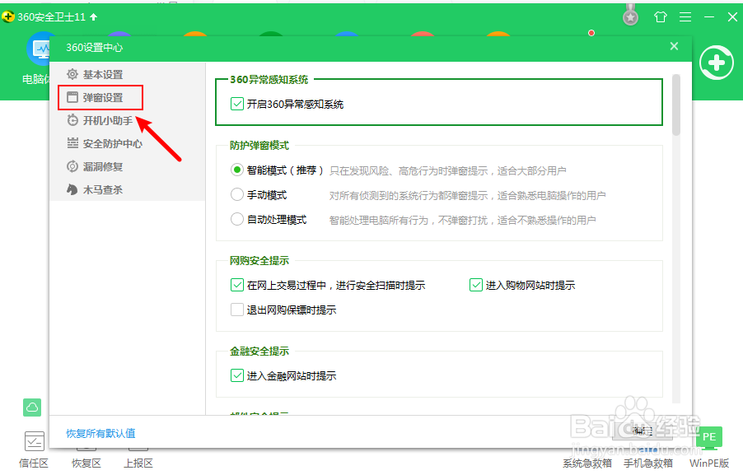Open 漏洞修复 settings section
The height and width of the screenshot is (475, 743).
(103, 166)
